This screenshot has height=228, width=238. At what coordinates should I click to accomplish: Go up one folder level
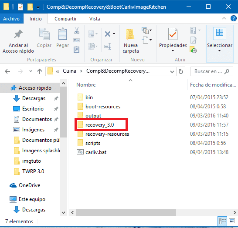click(x=40, y=71)
